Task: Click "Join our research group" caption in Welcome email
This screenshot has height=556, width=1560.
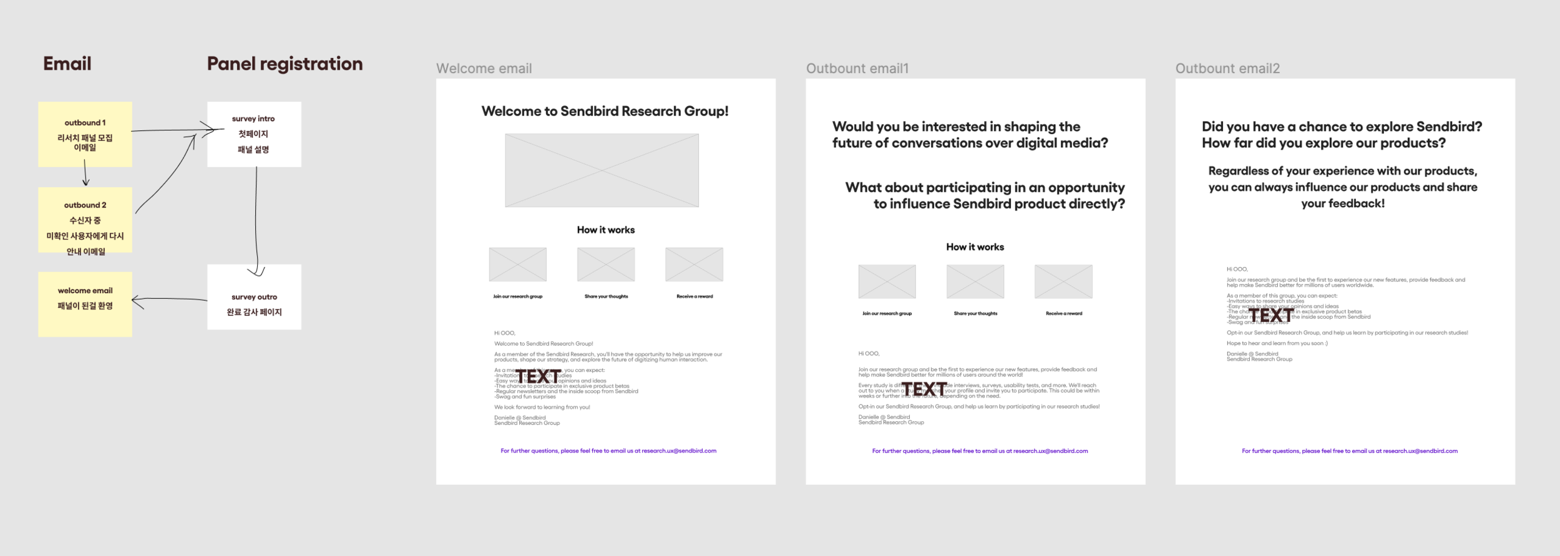Action: coord(518,296)
